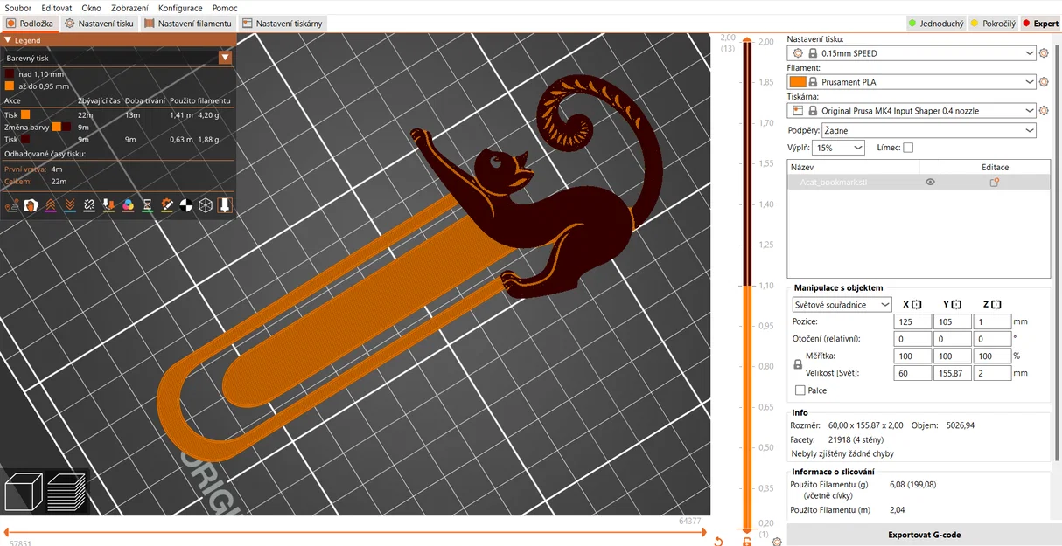Reset position X mirror icon in manipulation header
This screenshot has height=546, width=1062.
tap(917, 304)
